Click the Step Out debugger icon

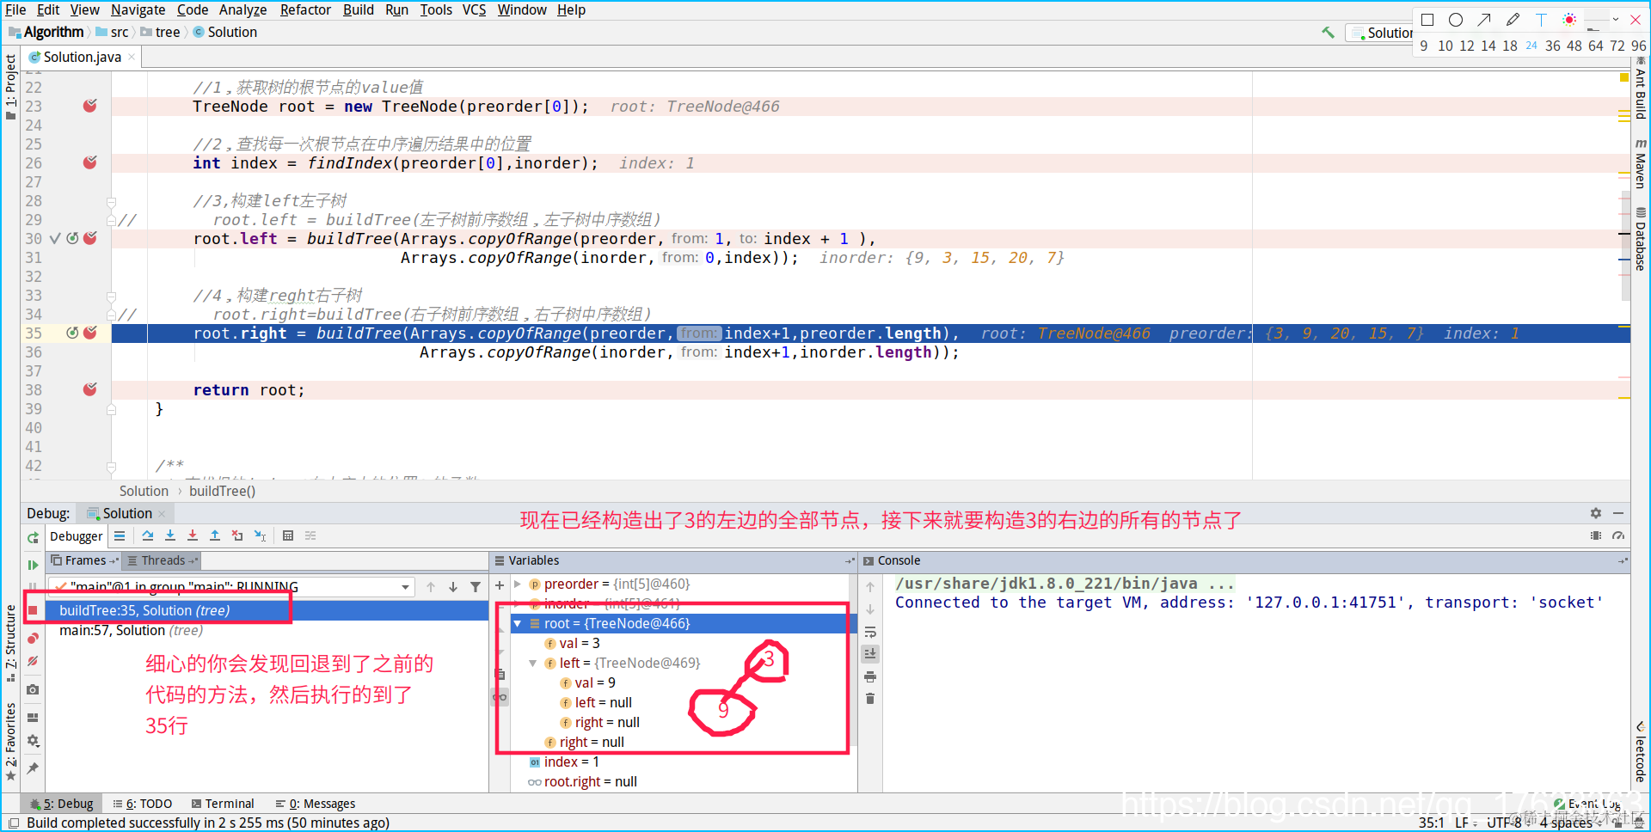tap(215, 535)
